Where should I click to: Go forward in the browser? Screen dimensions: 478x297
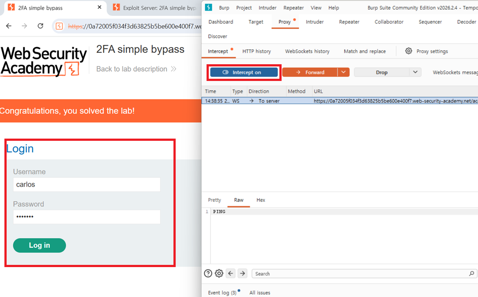(x=24, y=26)
